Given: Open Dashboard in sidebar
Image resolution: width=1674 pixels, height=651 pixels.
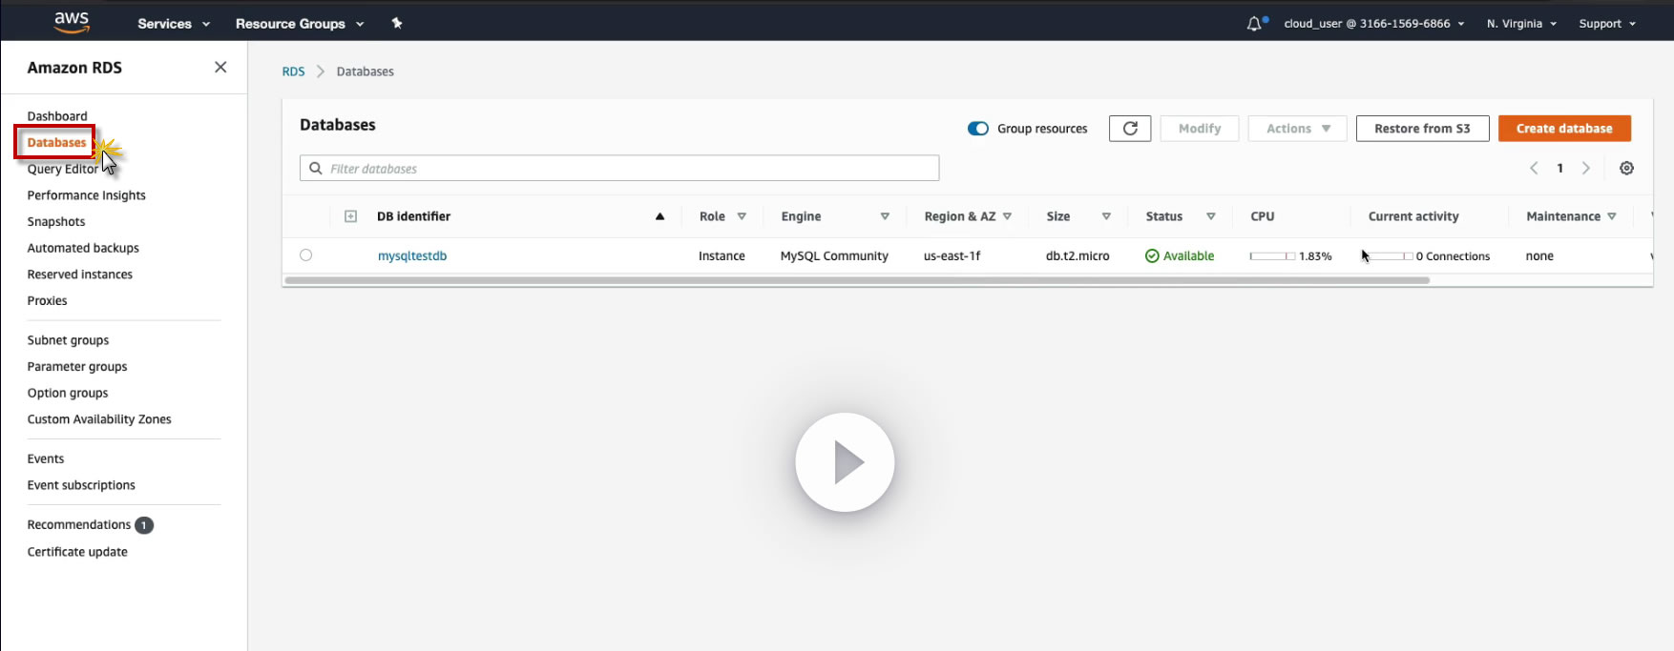Looking at the screenshot, I should click(x=57, y=116).
